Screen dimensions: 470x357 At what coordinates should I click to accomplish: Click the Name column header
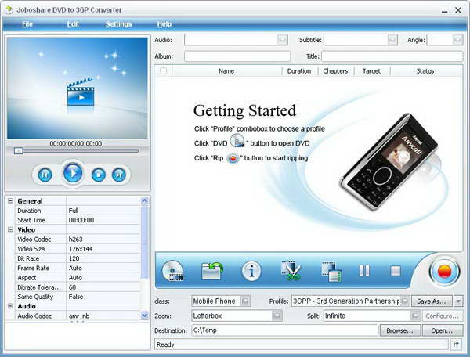coord(226,71)
